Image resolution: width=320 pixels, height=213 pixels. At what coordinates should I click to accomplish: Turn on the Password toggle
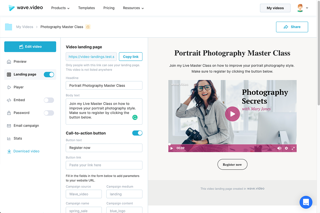(x=49, y=113)
